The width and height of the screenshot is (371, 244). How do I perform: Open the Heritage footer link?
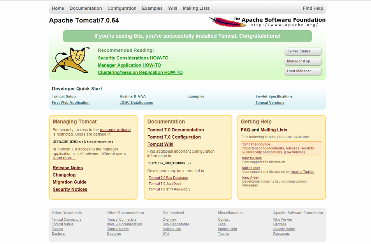[280, 224]
